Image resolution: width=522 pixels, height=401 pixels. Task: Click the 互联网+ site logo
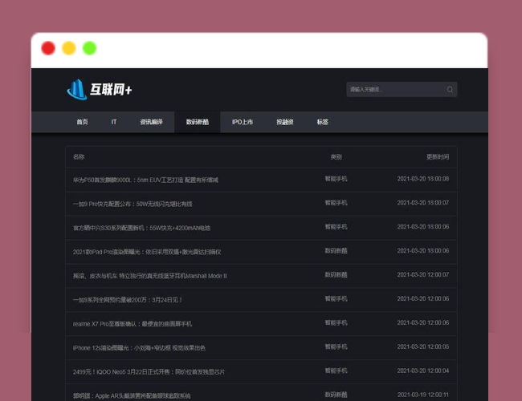[100, 89]
